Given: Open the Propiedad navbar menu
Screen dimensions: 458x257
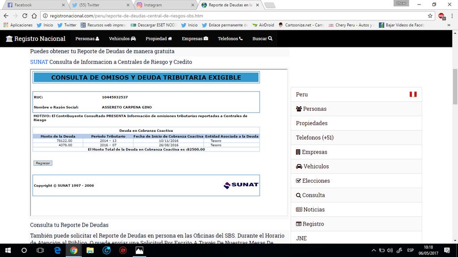Looking at the screenshot, I should (158, 38).
